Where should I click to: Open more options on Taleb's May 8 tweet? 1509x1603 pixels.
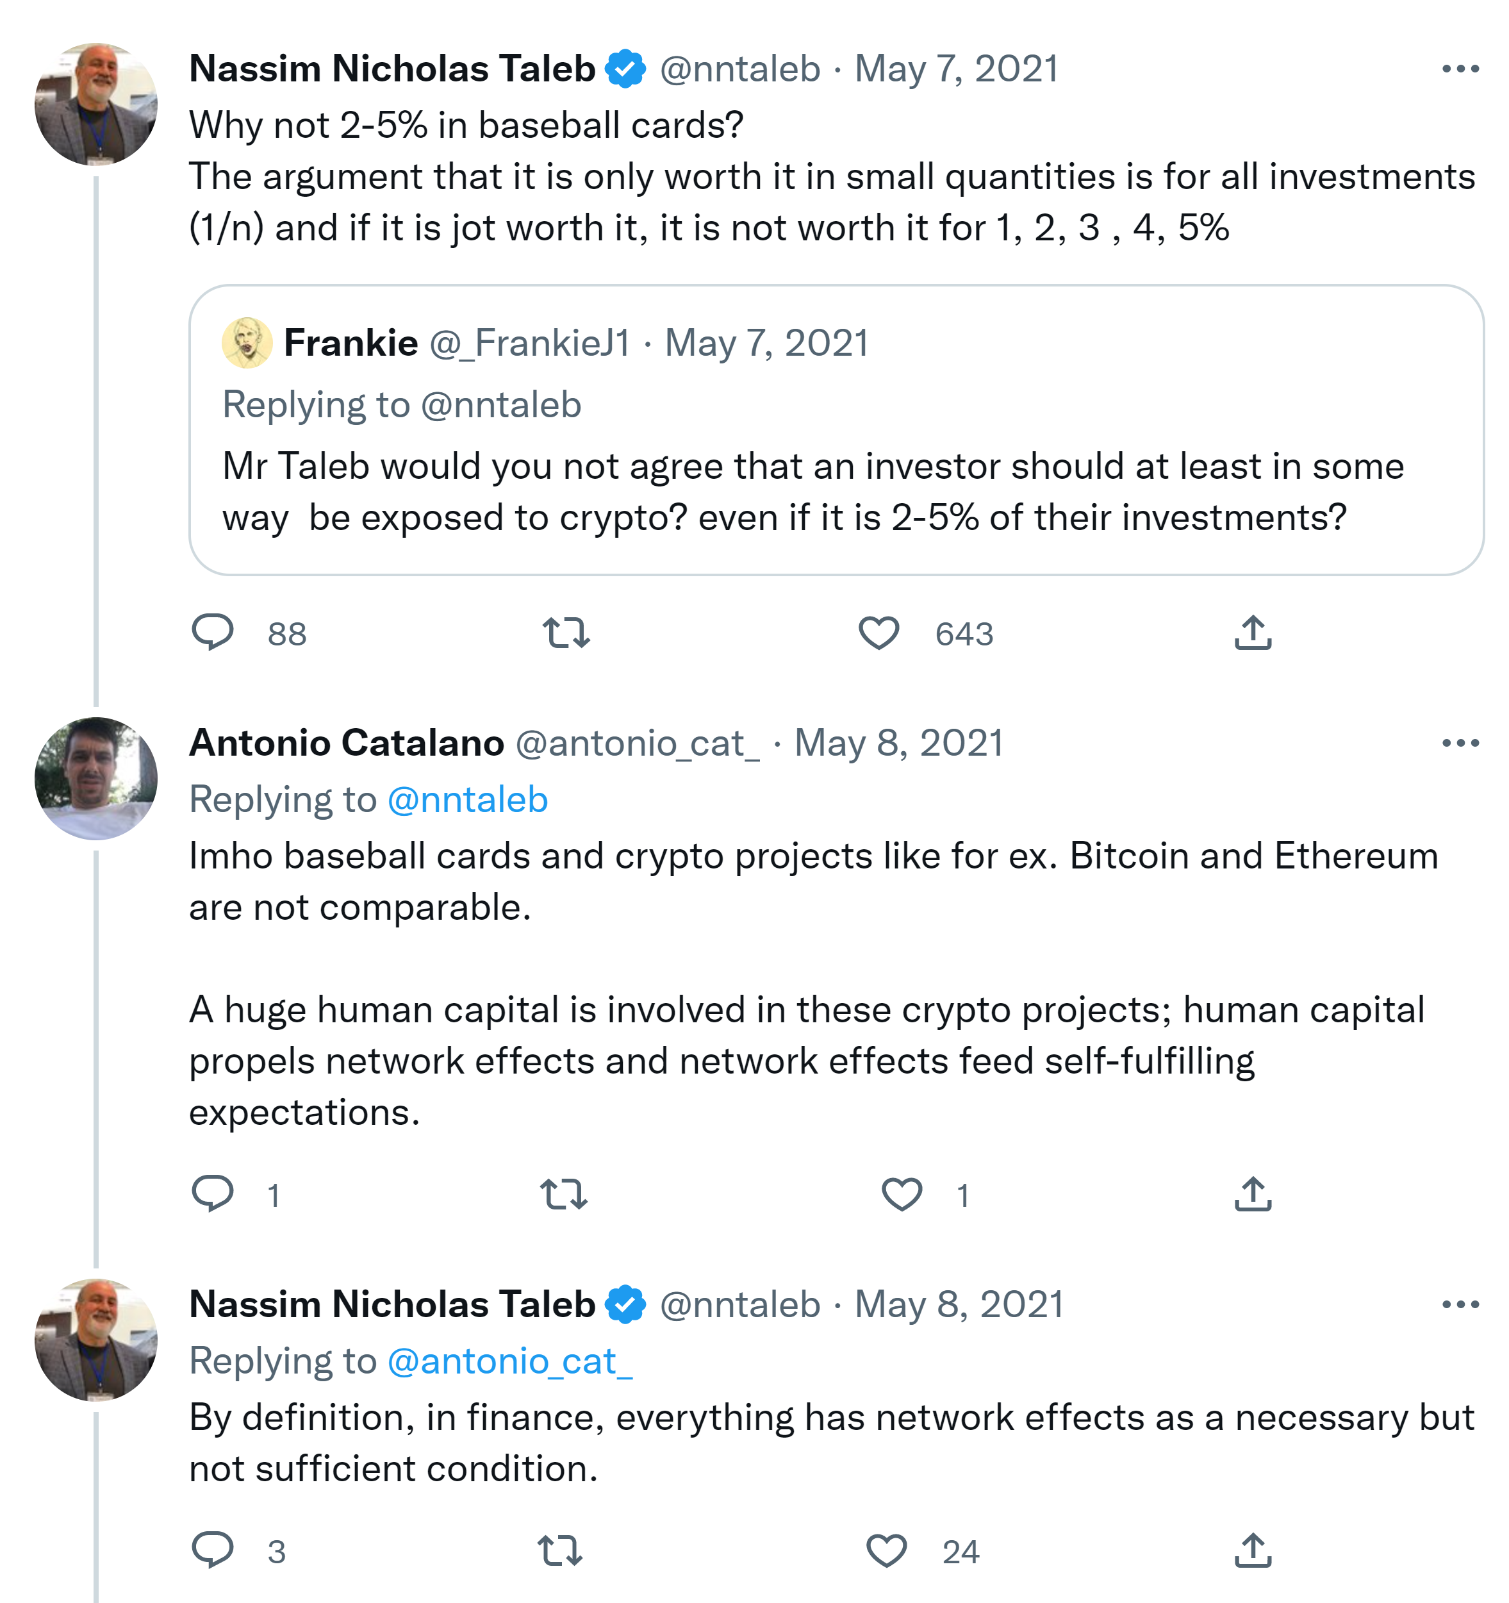pyautogui.click(x=1460, y=1304)
